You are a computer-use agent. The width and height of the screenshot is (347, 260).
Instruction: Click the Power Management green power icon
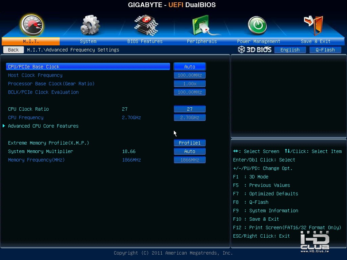click(x=257, y=25)
